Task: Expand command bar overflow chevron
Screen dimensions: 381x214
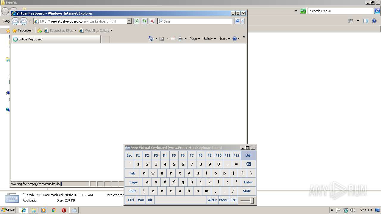Action: (x=244, y=37)
